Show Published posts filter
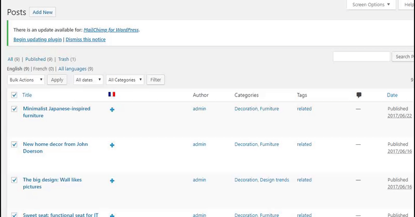 [x=35, y=59]
